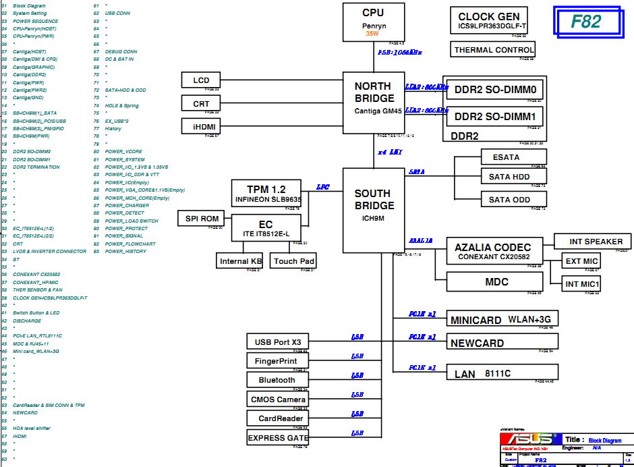Select index entry "87 POWER_CHARGER"
The height and width of the screenshot is (467, 634).
pos(121,206)
